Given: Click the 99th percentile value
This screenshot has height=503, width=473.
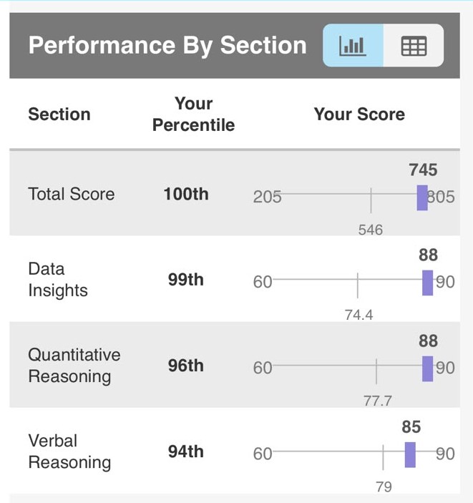Looking at the screenshot, I should point(186,280).
